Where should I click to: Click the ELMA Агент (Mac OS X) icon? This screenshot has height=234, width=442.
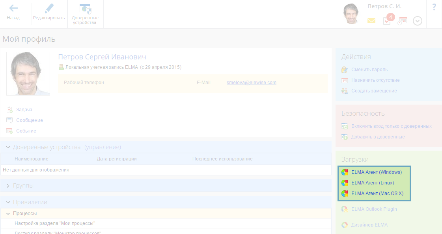click(x=345, y=193)
